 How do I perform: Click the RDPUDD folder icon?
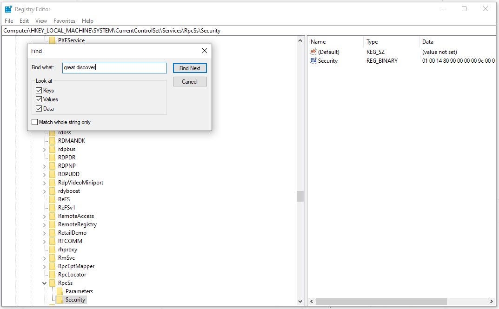pos(52,174)
